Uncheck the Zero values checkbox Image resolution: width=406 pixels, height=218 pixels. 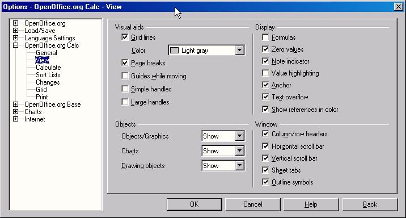(265, 49)
